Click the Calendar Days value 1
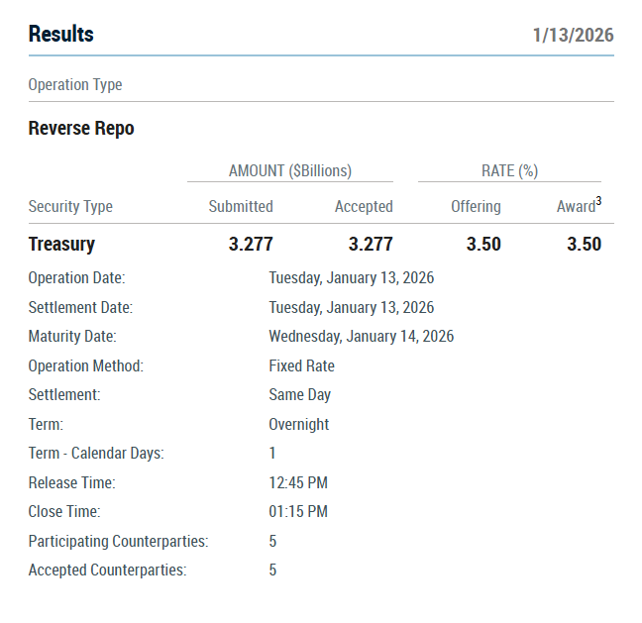Image resolution: width=642 pixels, height=623 pixels. pyautogui.click(x=272, y=454)
